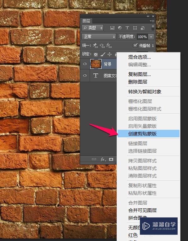Click link layers icon at panel bottom
Image resolution: width=188 pixels, height=241 pixels.
(x=94, y=159)
